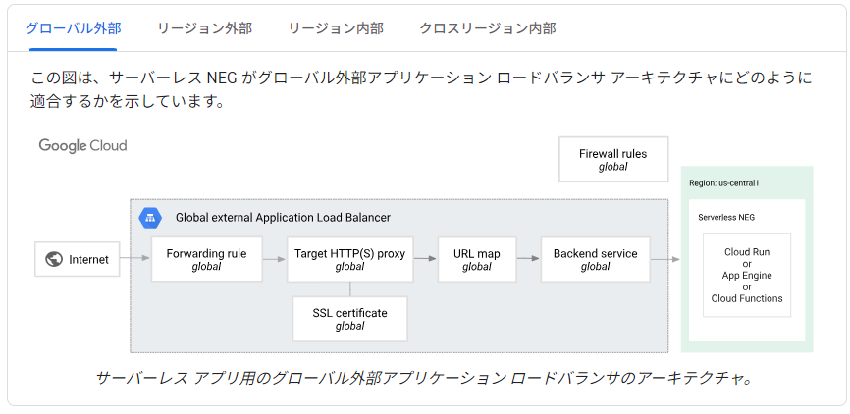Open the リージョン内部 tab
The height and width of the screenshot is (414, 850).
tap(336, 28)
